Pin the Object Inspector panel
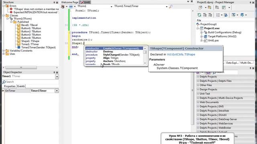Viewport: 257px width, 144px height. pyautogui.click(x=54, y=72)
